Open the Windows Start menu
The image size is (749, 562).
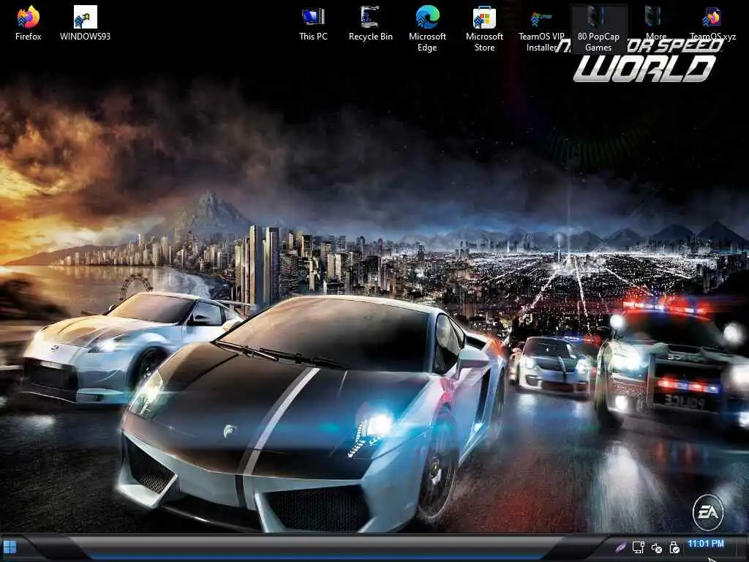[10, 547]
